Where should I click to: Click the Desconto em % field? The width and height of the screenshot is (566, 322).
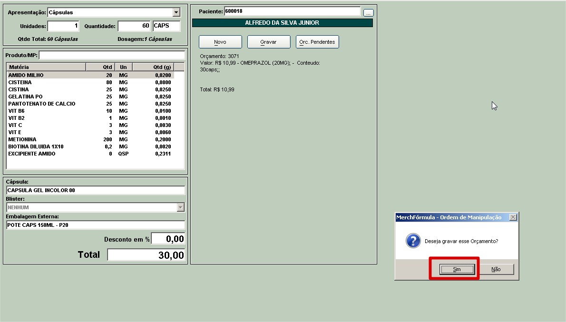click(168, 239)
